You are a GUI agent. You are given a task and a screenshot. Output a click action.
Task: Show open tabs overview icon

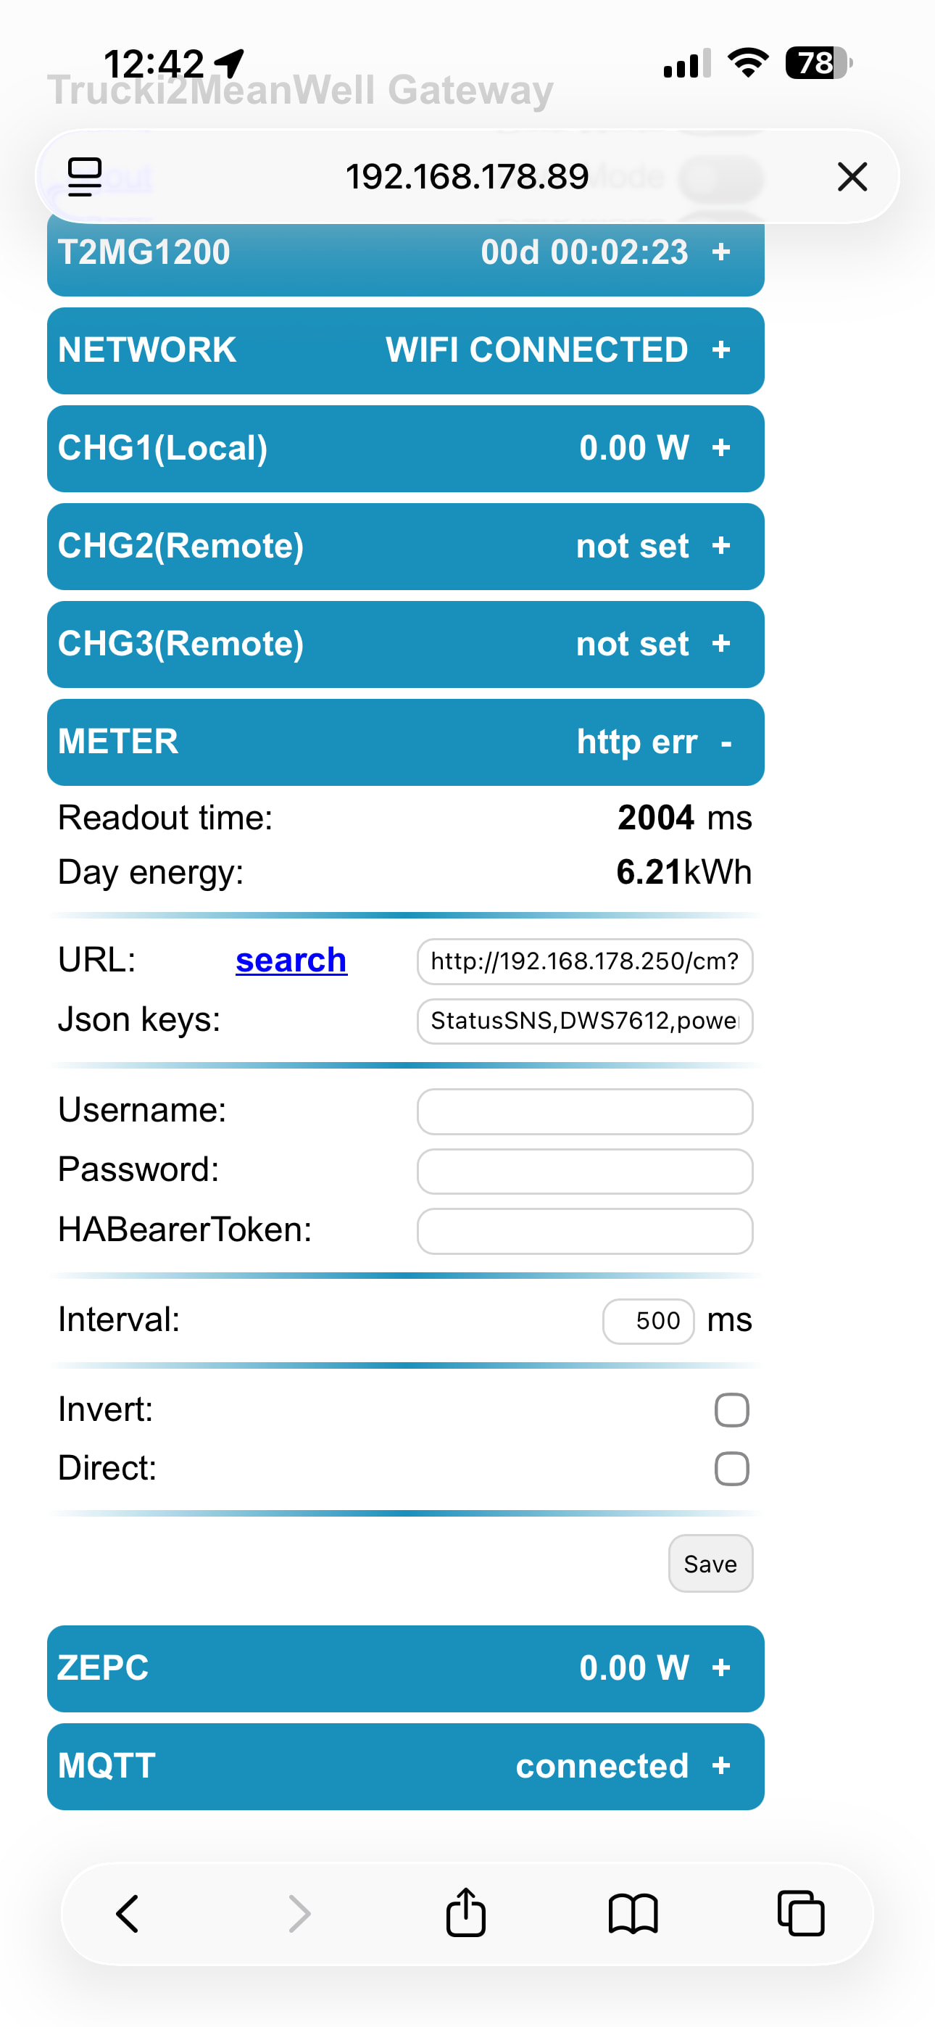click(800, 1913)
